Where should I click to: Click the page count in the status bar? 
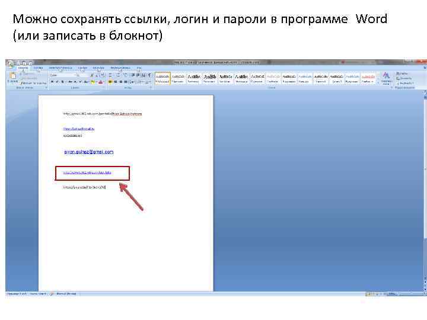click(x=17, y=294)
